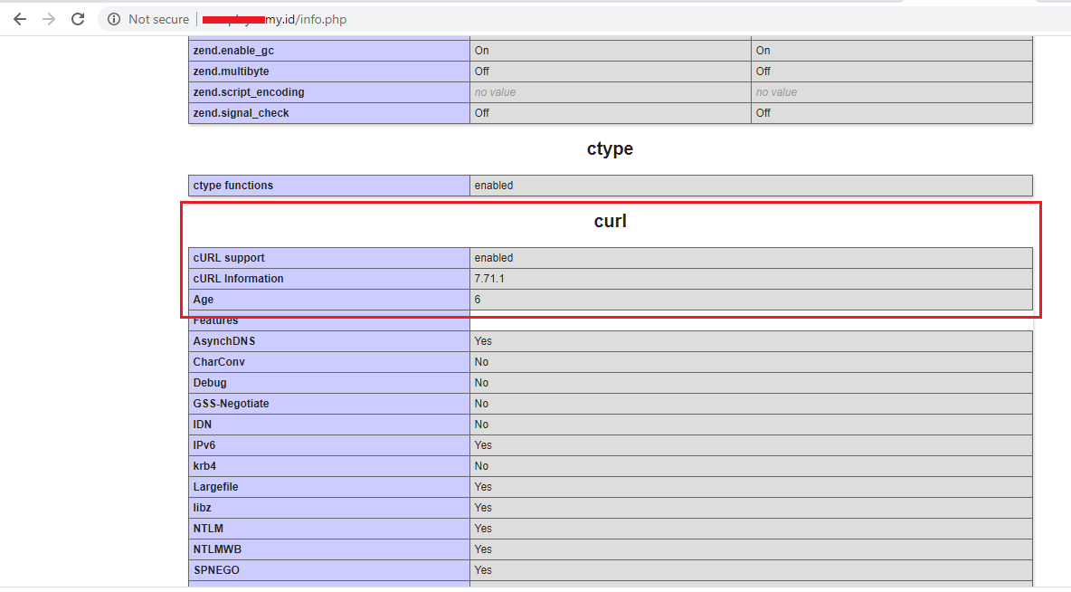The height and width of the screenshot is (592, 1071).
Task: Click the browser forward arrow
Action: point(49,19)
